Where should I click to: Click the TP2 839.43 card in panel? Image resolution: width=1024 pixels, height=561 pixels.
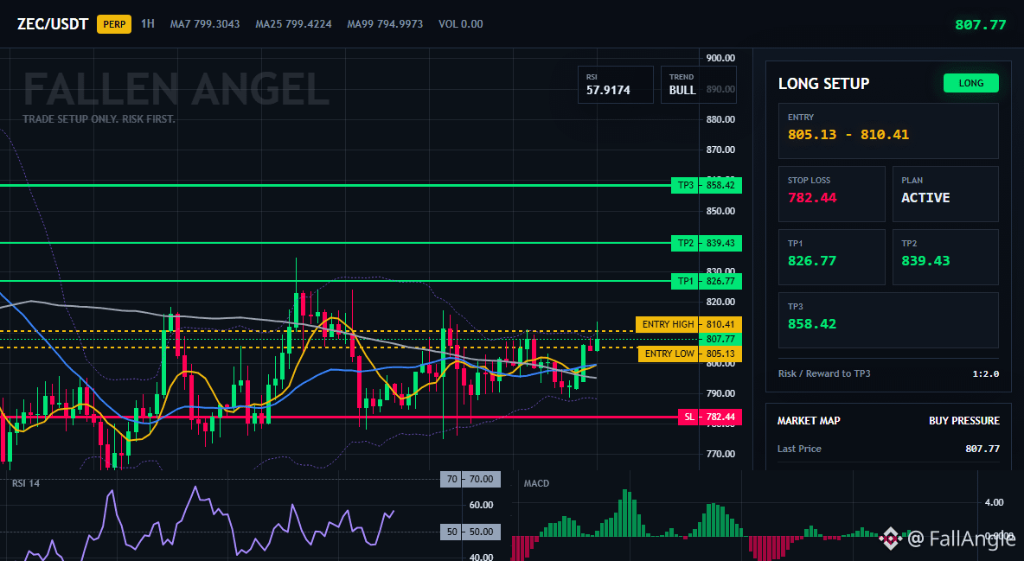point(945,257)
